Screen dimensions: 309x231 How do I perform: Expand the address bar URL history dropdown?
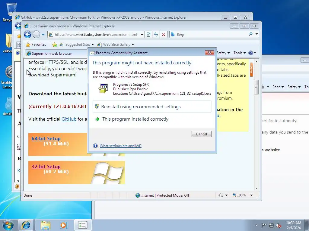[x=142, y=35]
